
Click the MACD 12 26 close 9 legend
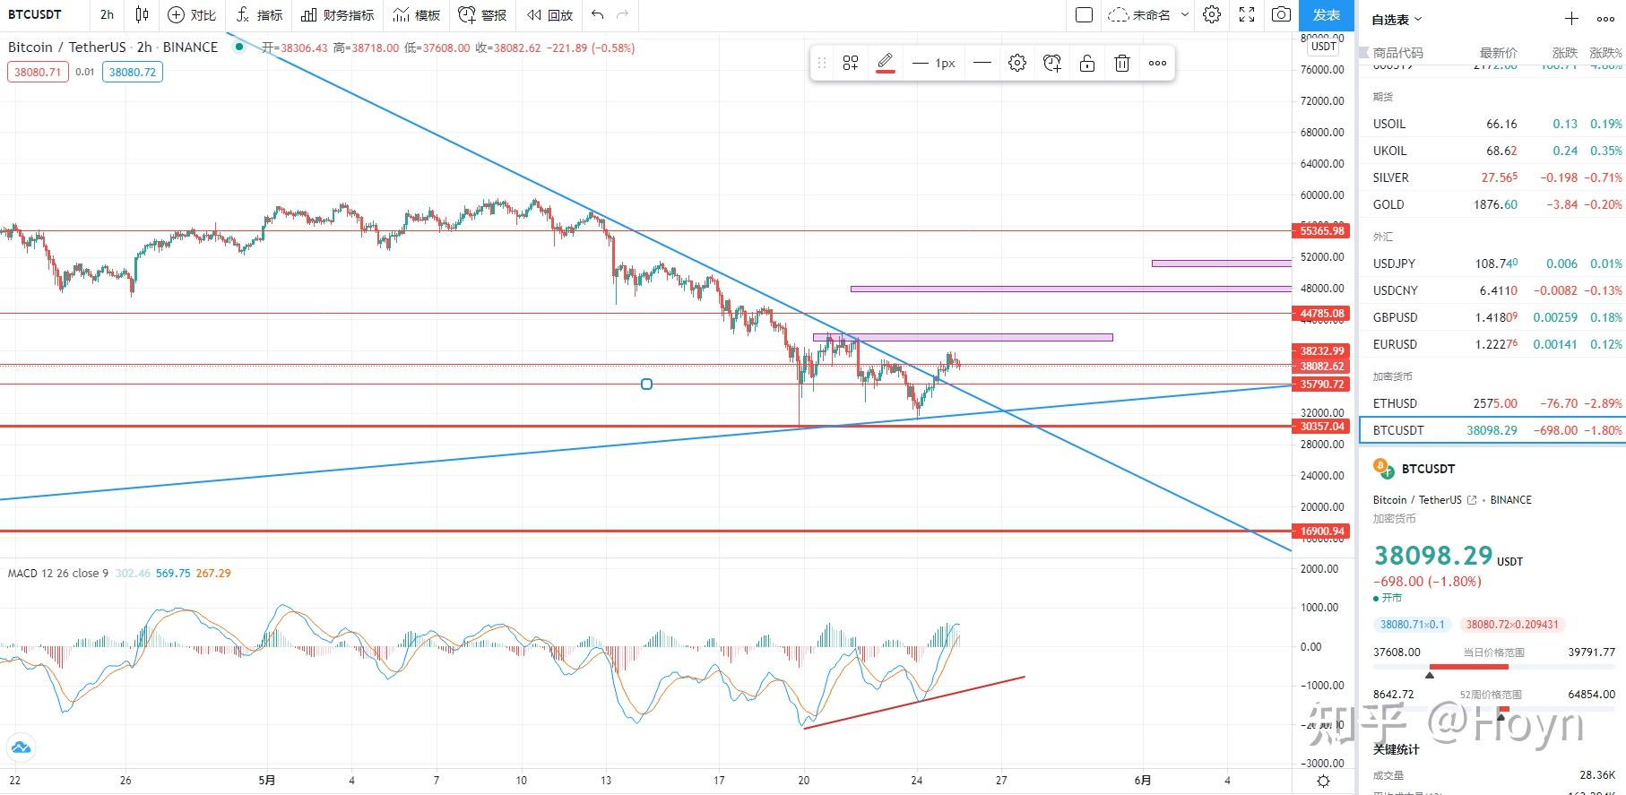[58, 574]
